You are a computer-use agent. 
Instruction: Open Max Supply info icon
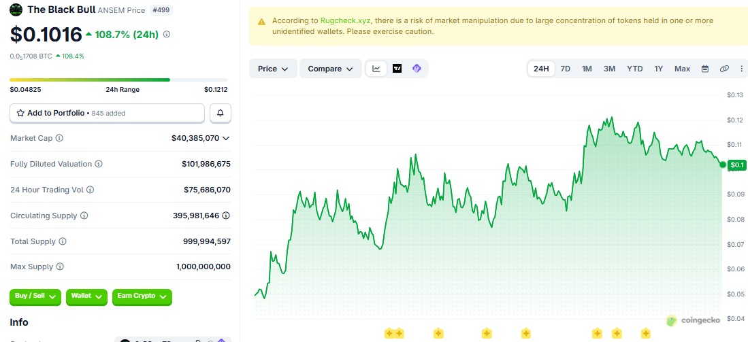60,267
